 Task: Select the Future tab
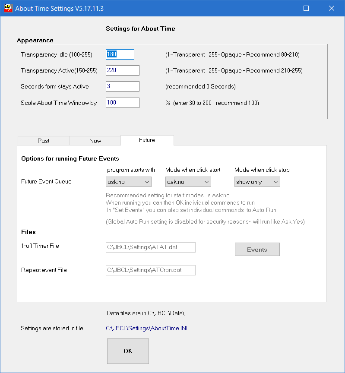tap(147, 140)
